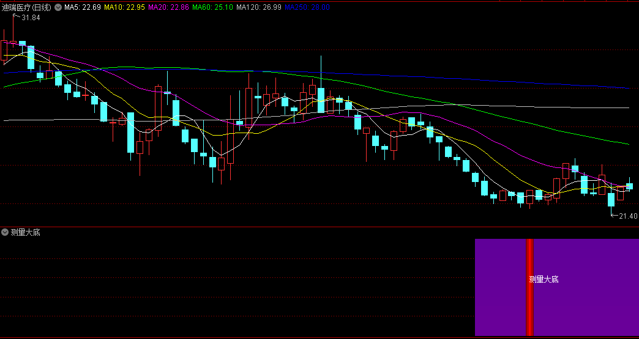Screen dimensions: 639x339
Task: Expand the dropdown next to 迪瑞医疗(日线)
Action: [x=58, y=7]
